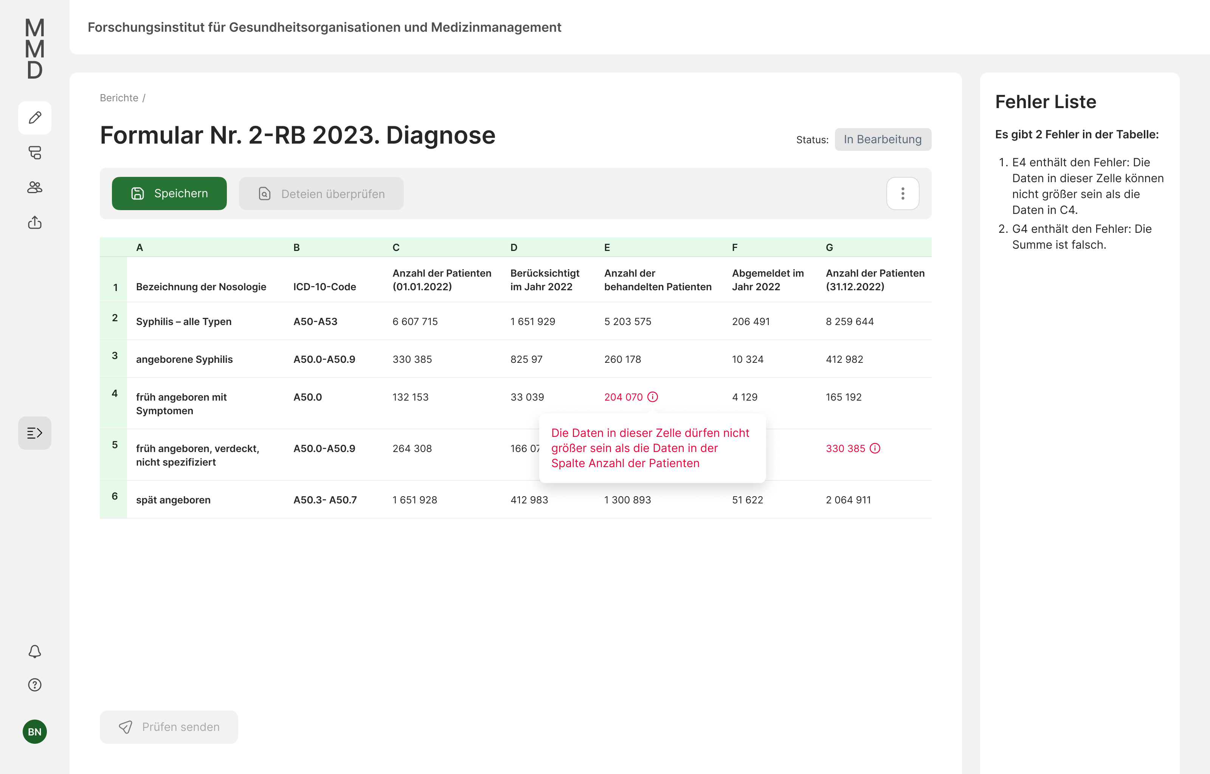Open notifications bell icon
Image resolution: width=1210 pixels, height=774 pixels.
[x=35, y=652]
